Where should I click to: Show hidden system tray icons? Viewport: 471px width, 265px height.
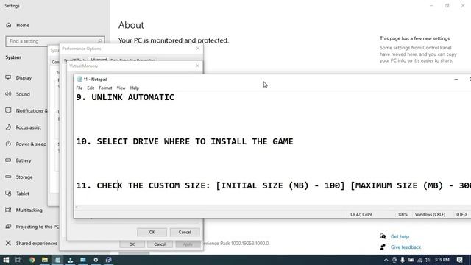point(386,260)
